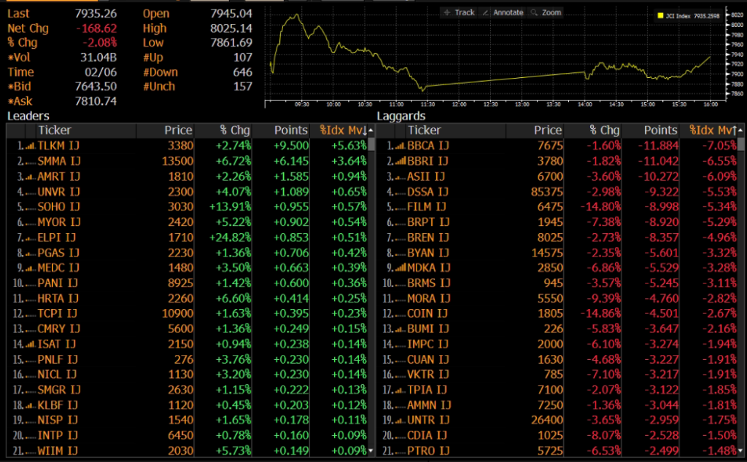Click volume bars icon beside BBRI IJ
Screen dimensions: 747x462
pyautogui.click(x=399, y=161)
